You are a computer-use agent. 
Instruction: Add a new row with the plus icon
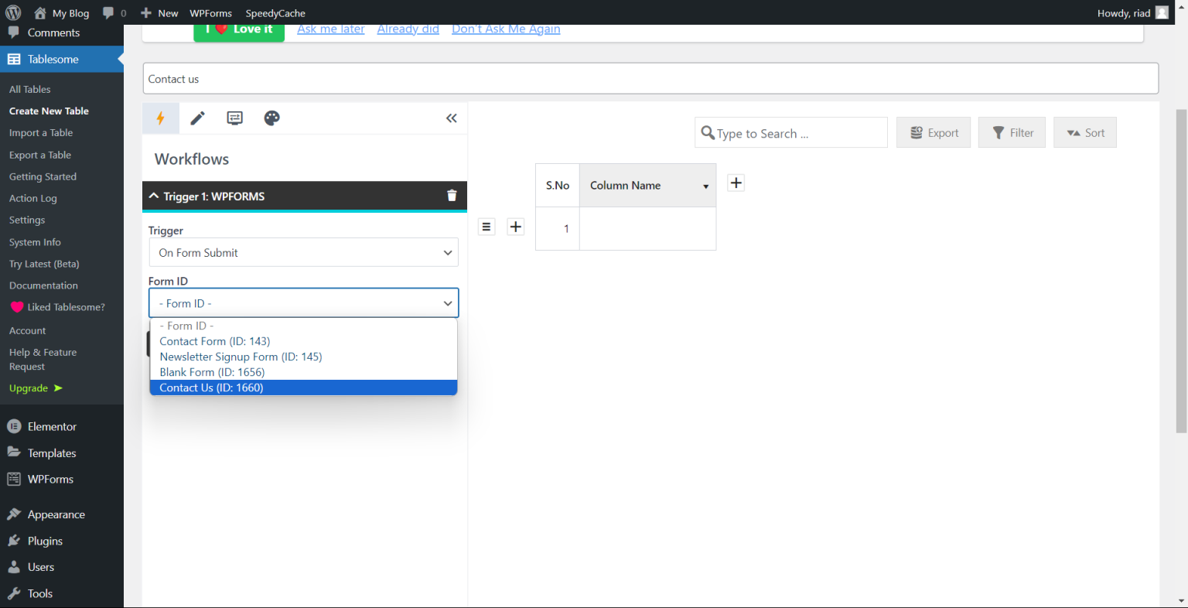click(515, 226)
